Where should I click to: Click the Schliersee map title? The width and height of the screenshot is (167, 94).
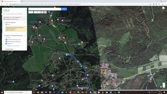7,10
